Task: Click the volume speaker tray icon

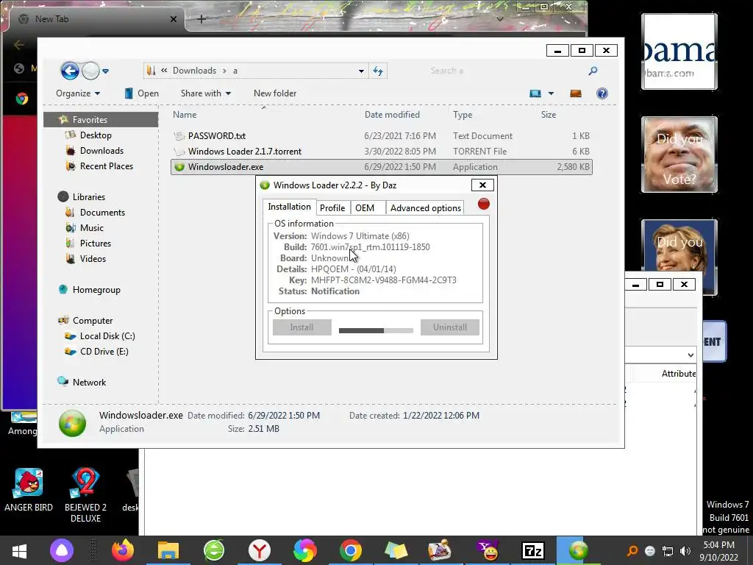Action: 685,551
